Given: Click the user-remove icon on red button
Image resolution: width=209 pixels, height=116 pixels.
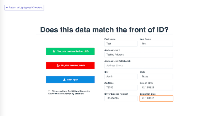Looking at the screenshot, I should (58, 65).
